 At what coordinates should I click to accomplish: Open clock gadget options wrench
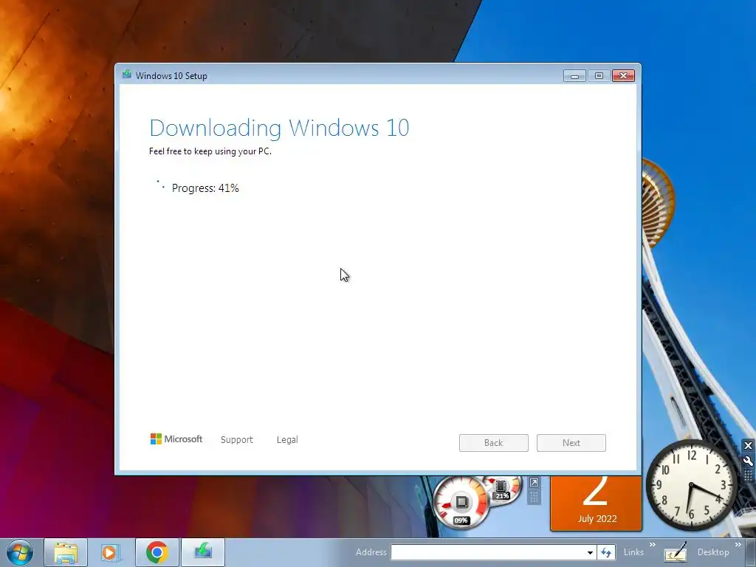(748, 461)
